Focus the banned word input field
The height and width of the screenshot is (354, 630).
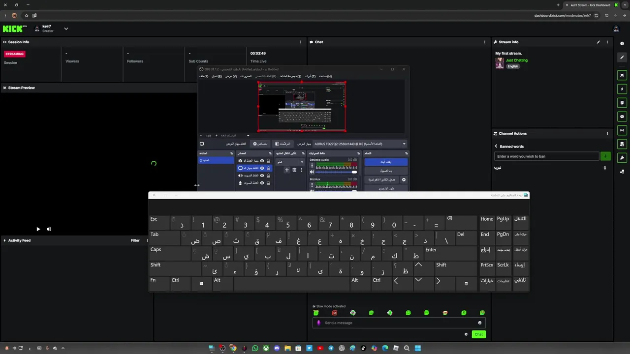pos(546,156)
